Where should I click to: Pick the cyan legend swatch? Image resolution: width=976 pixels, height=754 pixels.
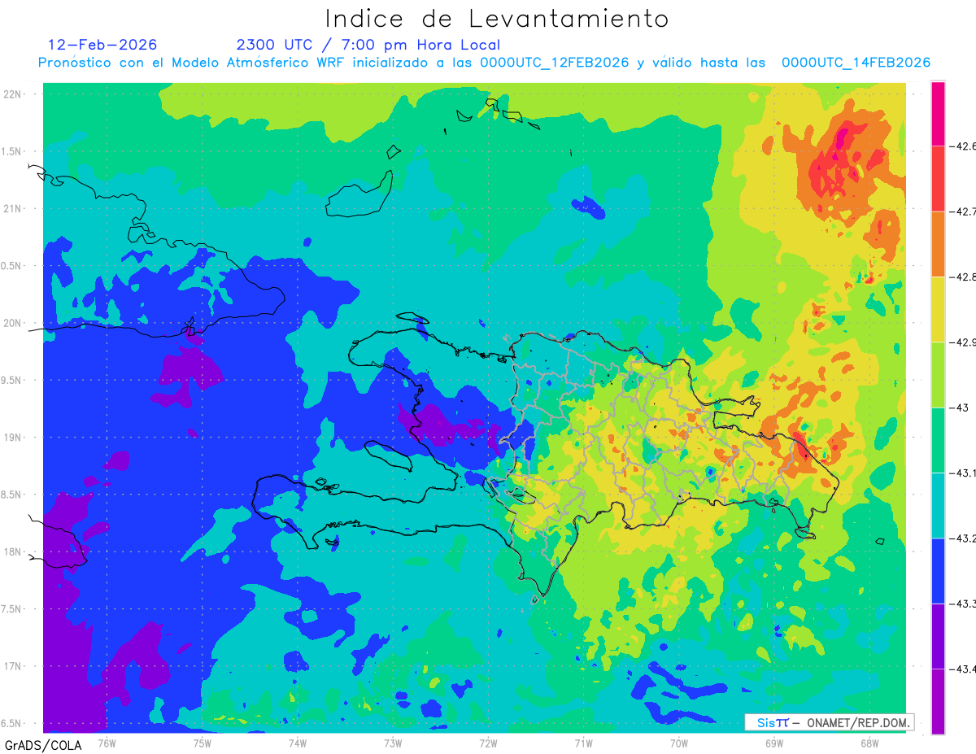tap(938, 505)
